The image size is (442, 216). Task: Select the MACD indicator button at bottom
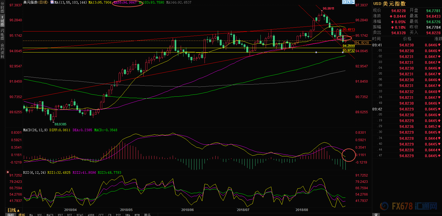coord(50,215)
